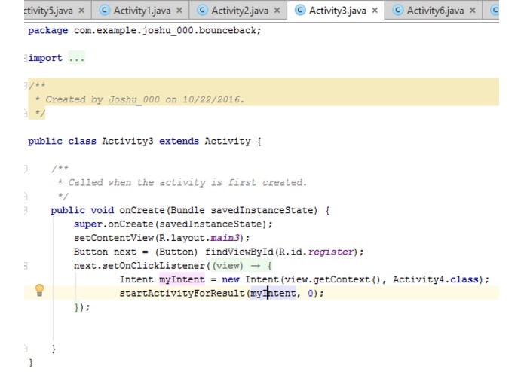This screenshot has width=524, height=372.
Task: Click the request code 0 argument
Action: (311, 294)
